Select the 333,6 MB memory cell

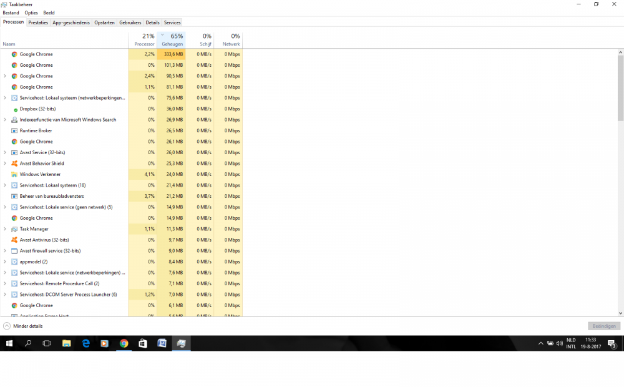(171, 54)
